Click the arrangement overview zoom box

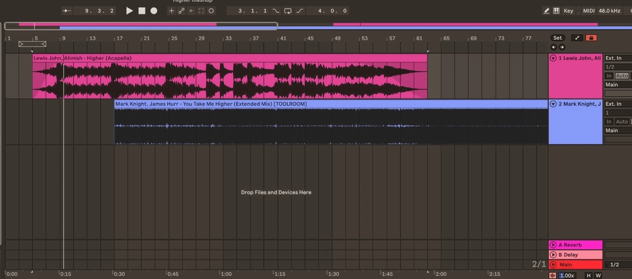tap(141, 26)
